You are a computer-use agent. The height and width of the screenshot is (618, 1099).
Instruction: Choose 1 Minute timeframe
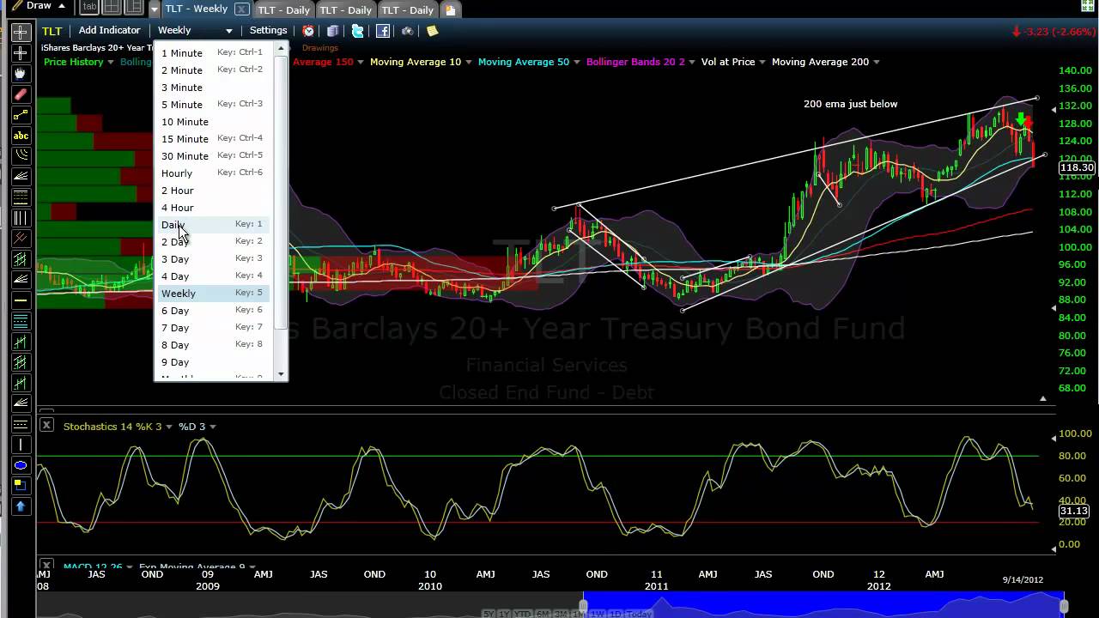point(215,52)
